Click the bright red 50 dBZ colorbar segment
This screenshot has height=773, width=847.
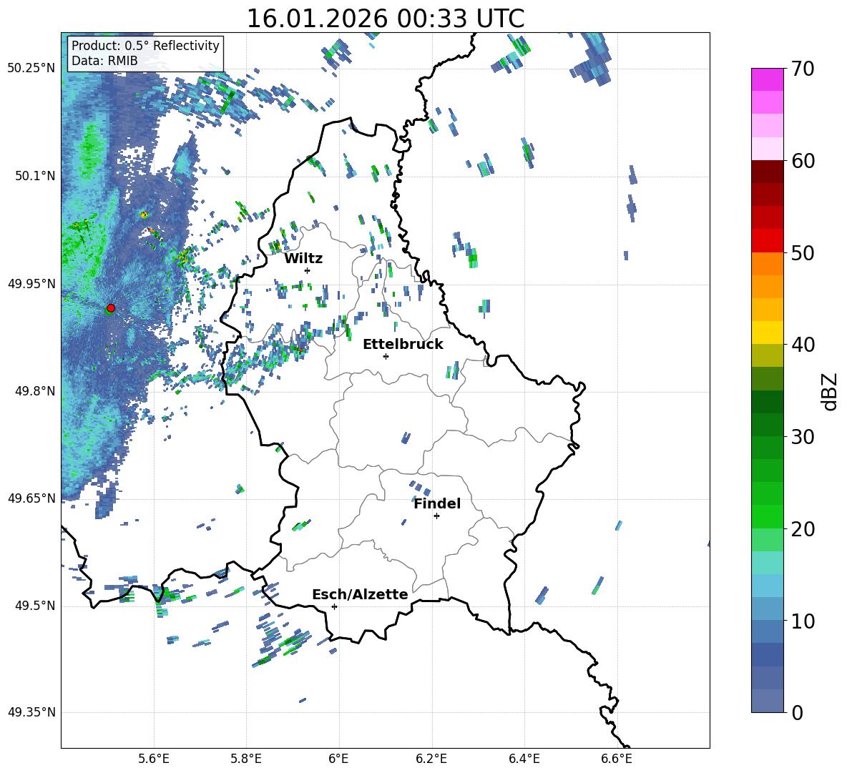(x=767, y=241)
